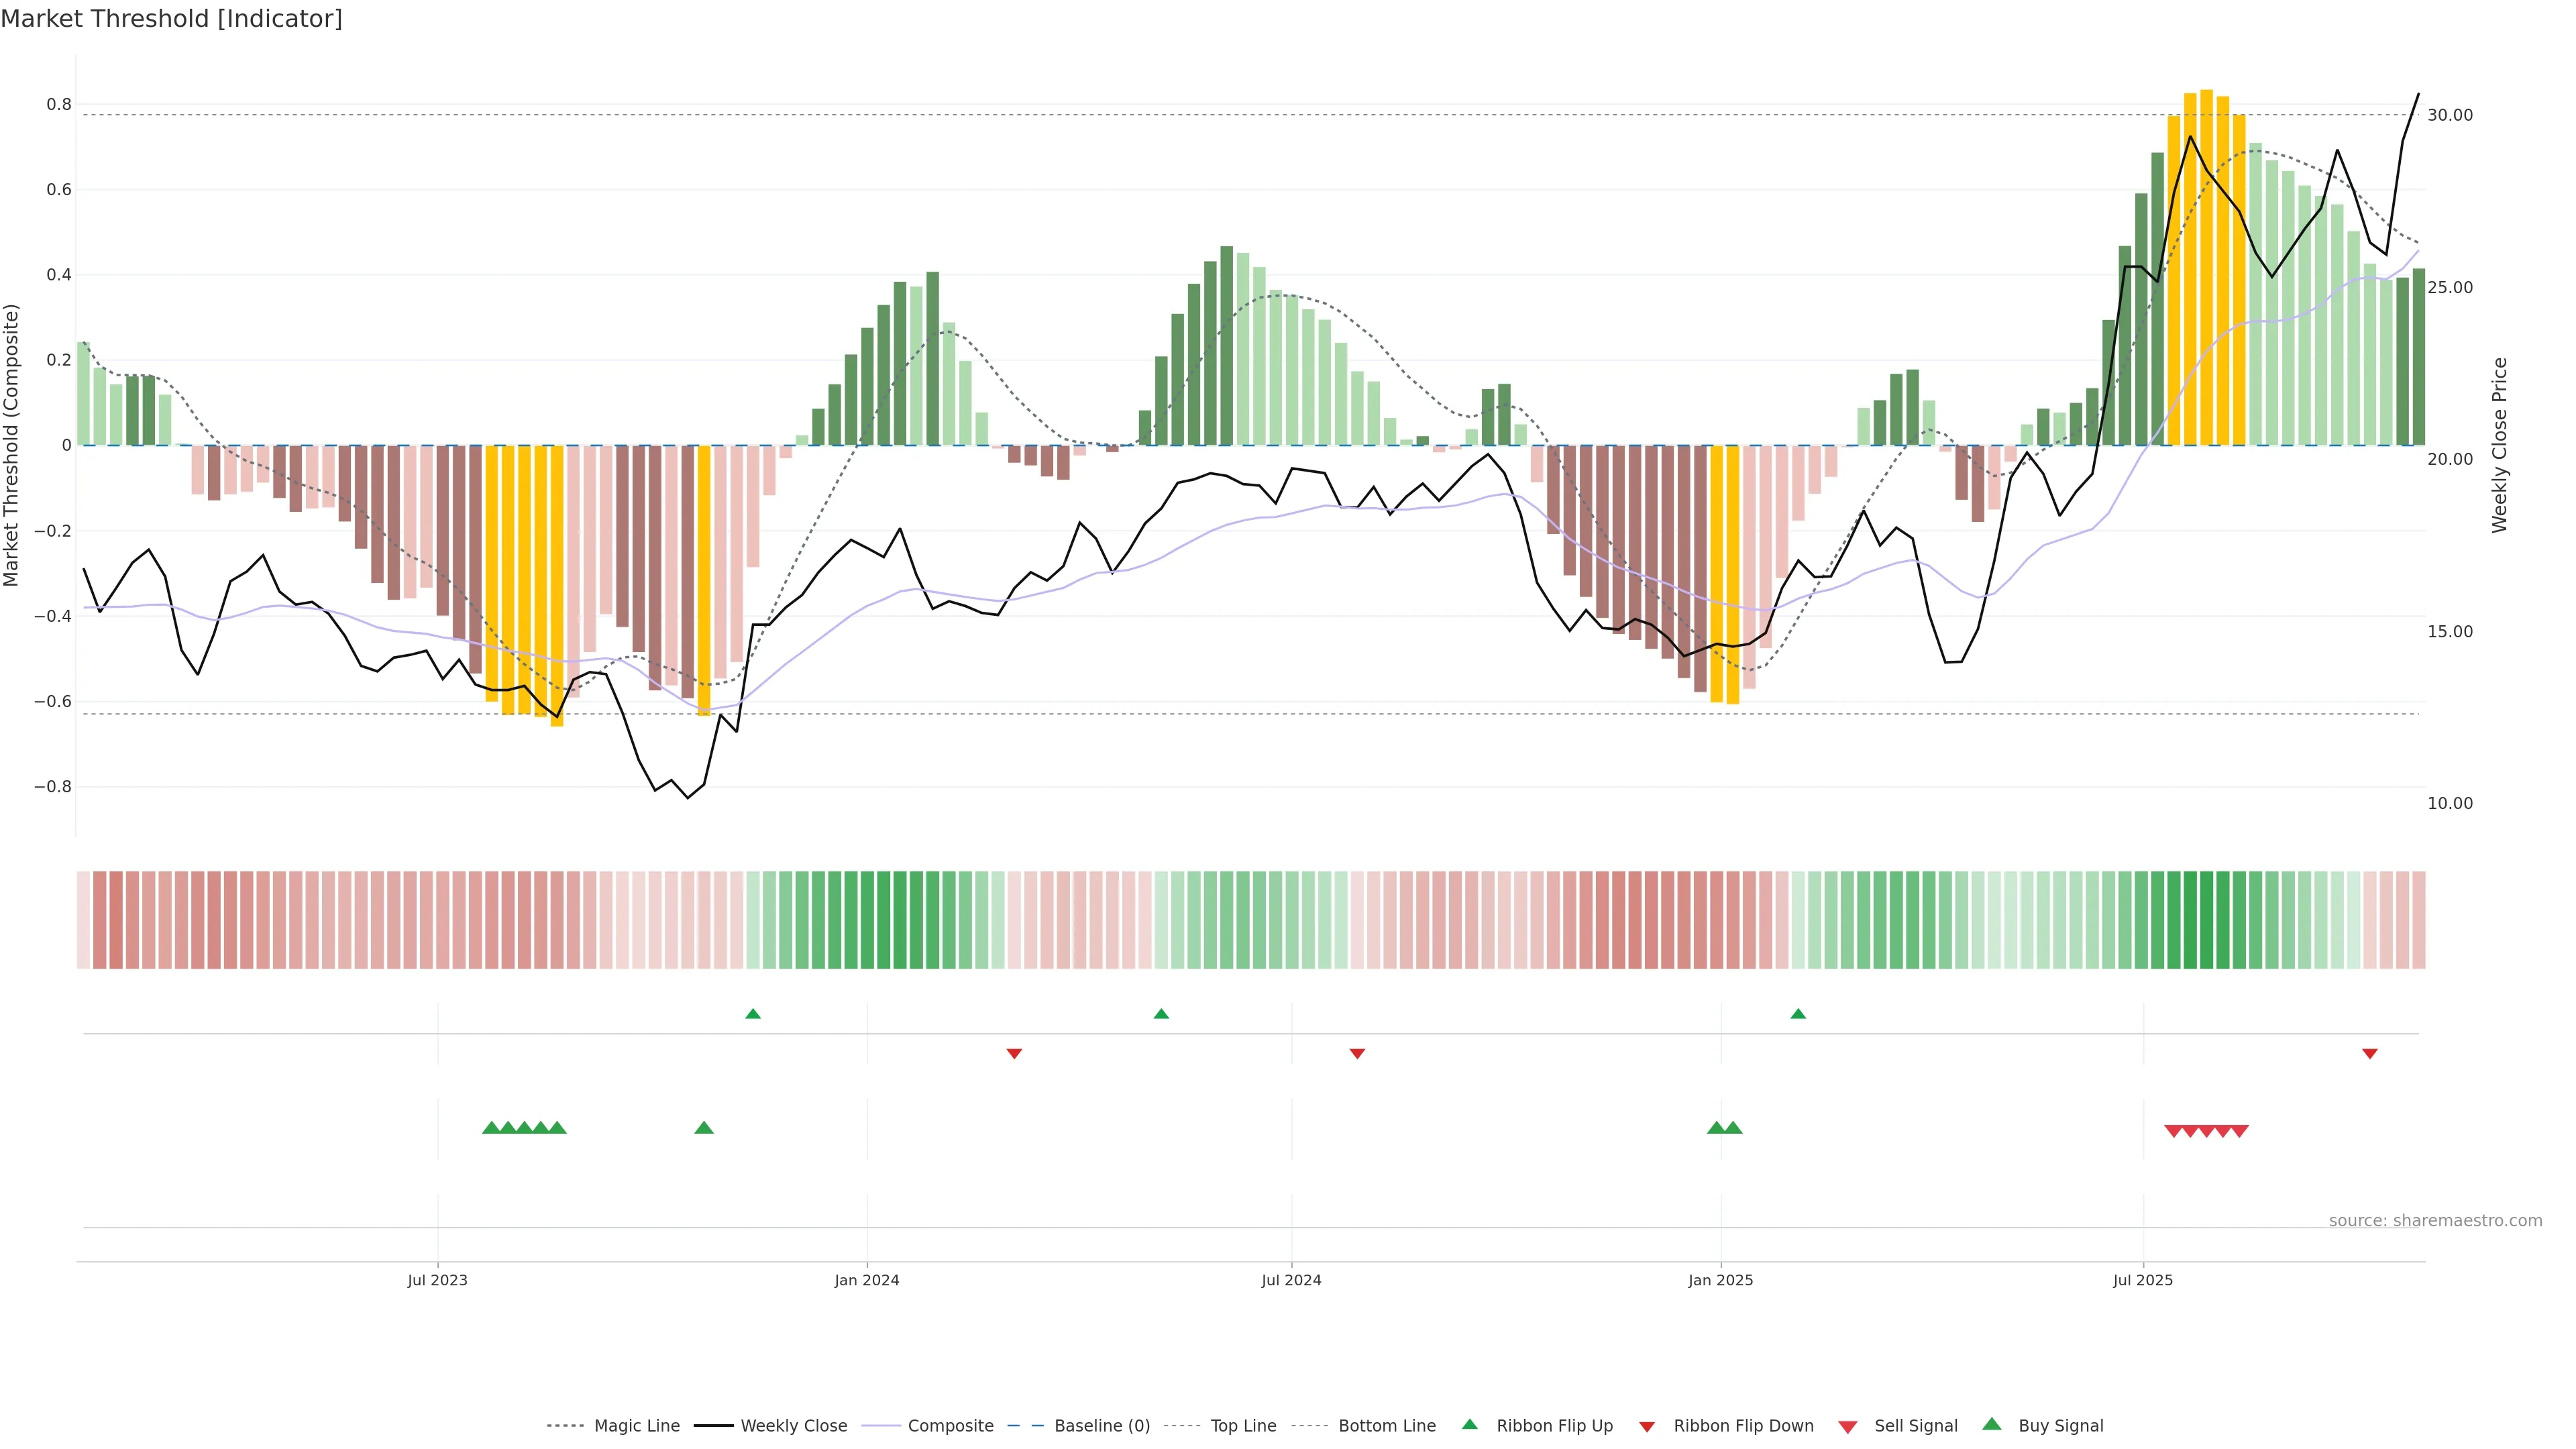Click the source: sharemaestro.com text

(x=2435, y=1221)
